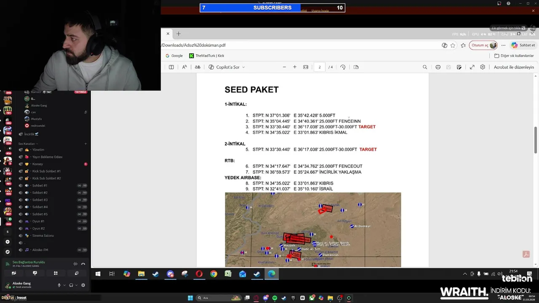Open Discord user settings gear
Viewport: 539px width, 303px height.
pos(83,285)
